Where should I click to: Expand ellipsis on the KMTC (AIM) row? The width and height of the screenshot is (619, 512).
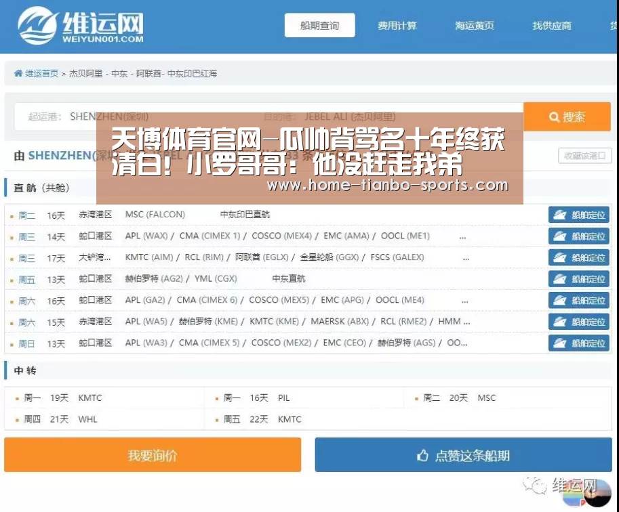click(466, 259)
